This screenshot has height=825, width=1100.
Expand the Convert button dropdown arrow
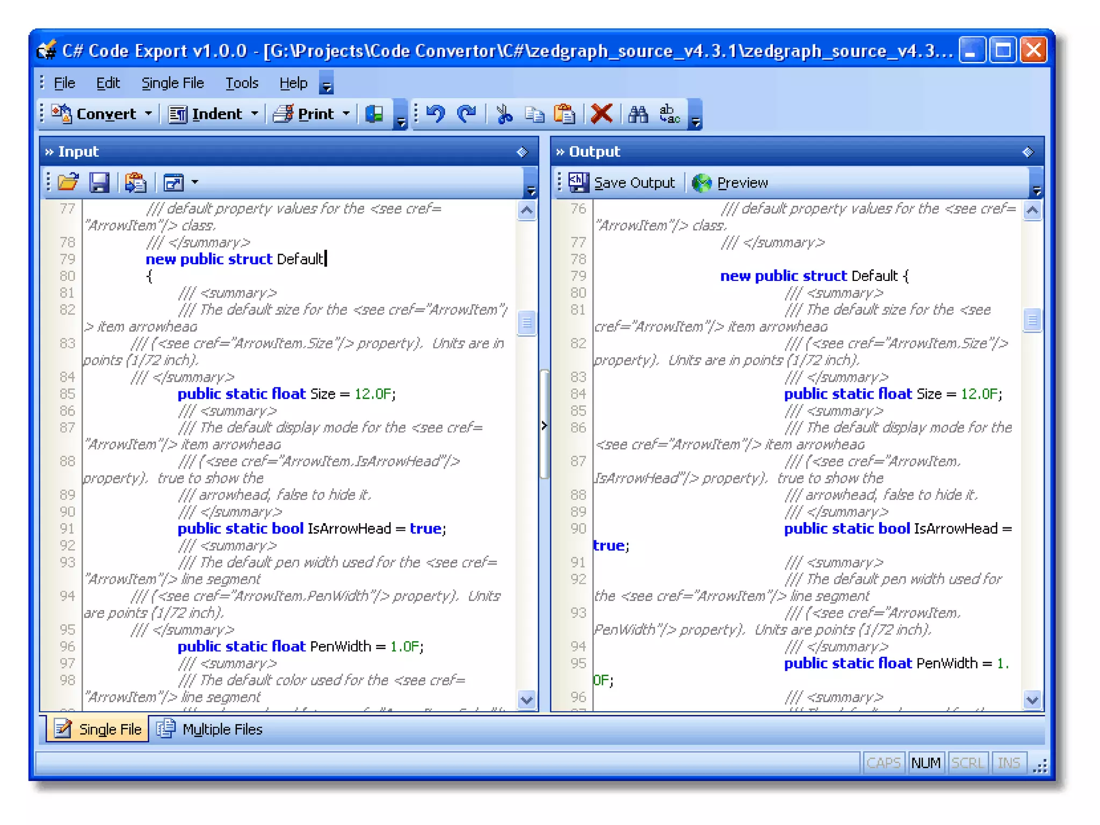(x=148, y=114)
